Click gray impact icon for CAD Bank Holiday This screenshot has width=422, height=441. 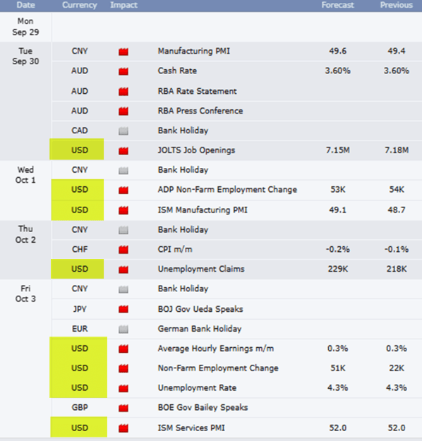pyautogui.click(x=123, y=131)
